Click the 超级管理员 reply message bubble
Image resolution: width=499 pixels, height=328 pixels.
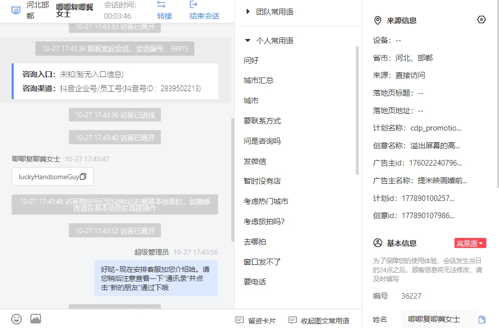coord(156,278)
